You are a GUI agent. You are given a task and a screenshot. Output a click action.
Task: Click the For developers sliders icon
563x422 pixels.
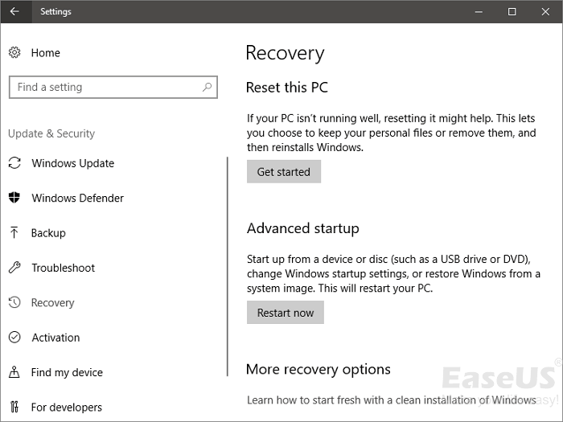(x=14, y=408)
